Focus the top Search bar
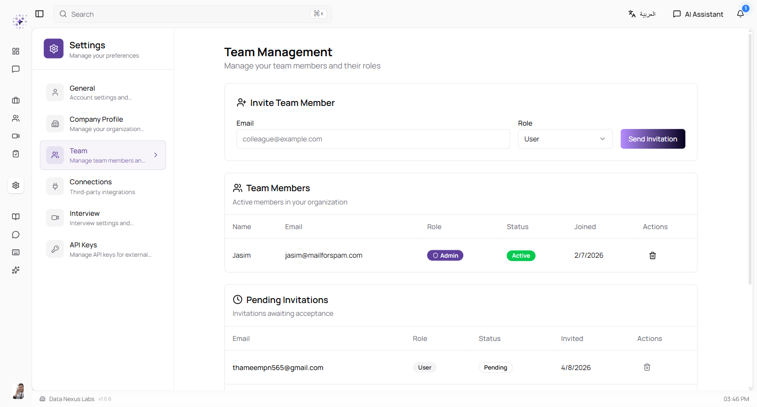 click(x=192, y=14)
